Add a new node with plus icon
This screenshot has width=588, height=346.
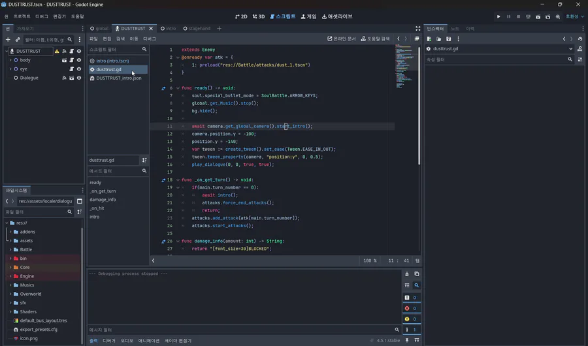point(8,39)
